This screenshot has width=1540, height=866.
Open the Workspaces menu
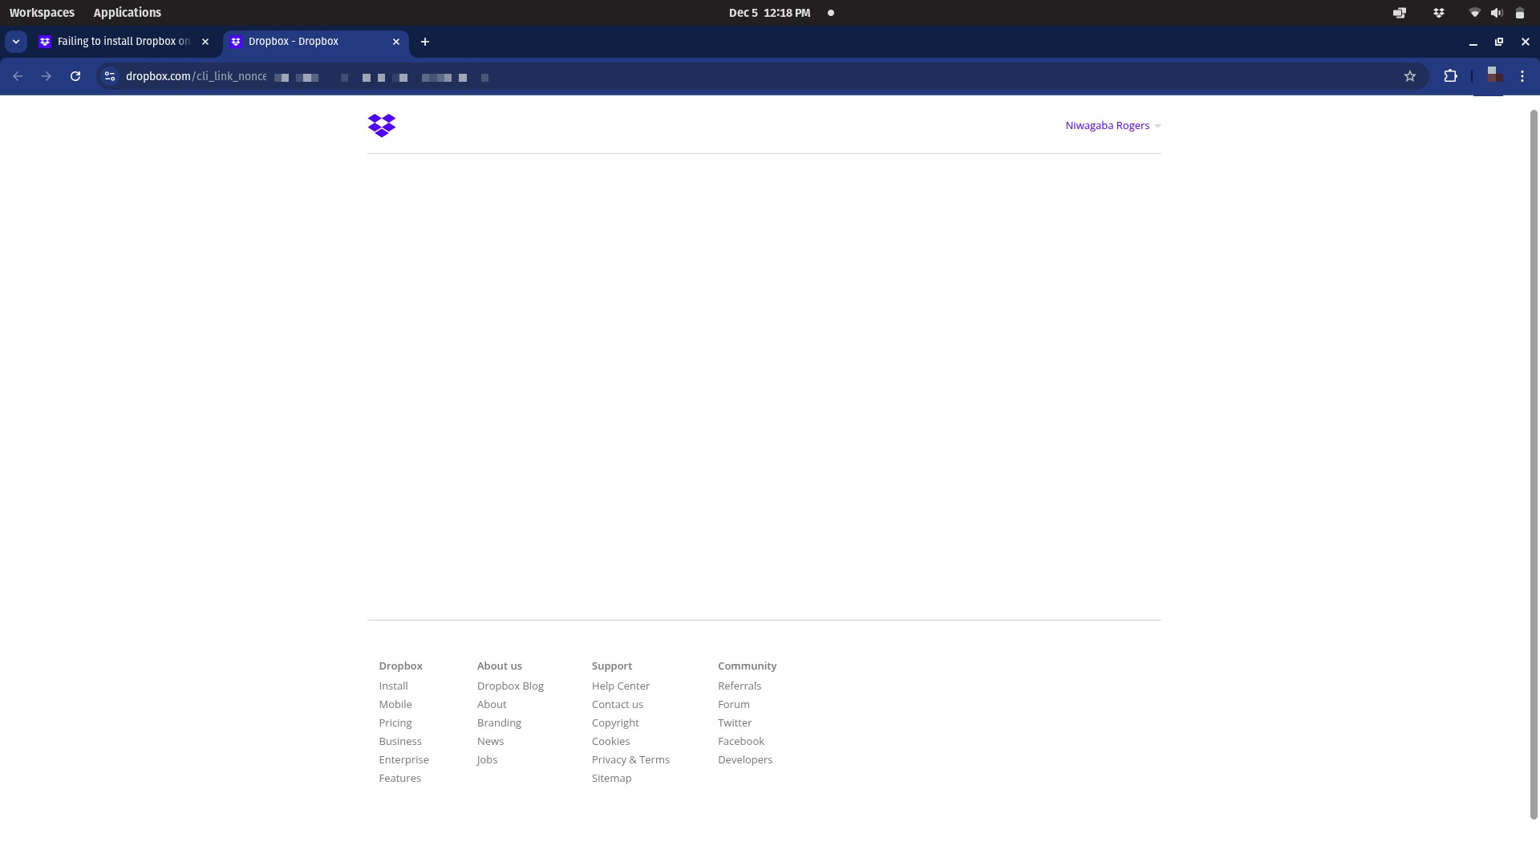(42, 13)
